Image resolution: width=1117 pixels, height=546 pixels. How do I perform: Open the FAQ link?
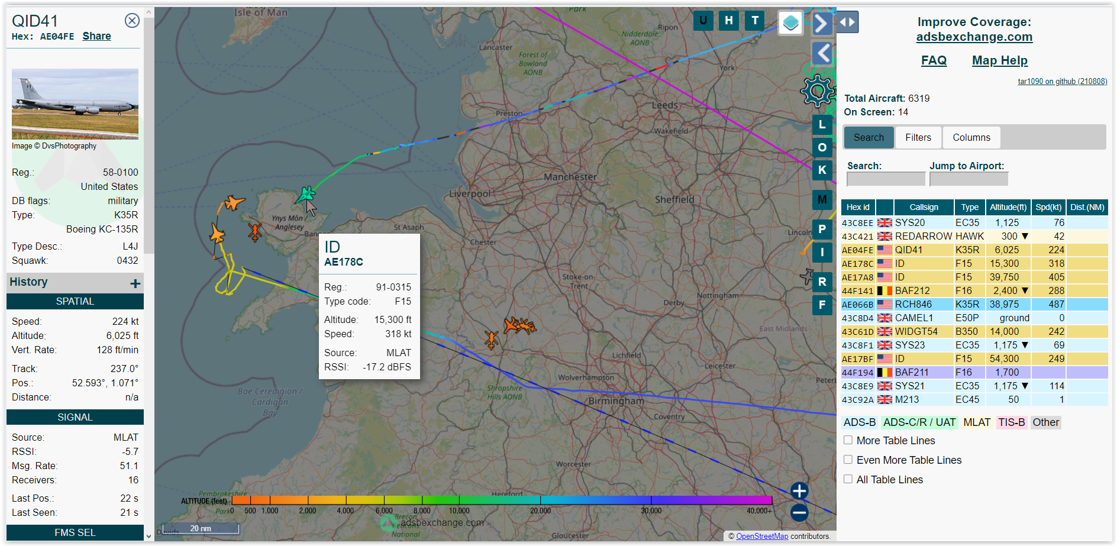click(x=934, y=60)
